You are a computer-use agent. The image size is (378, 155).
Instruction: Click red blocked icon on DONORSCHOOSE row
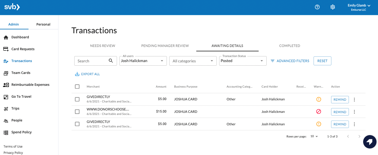coord(319,112)
